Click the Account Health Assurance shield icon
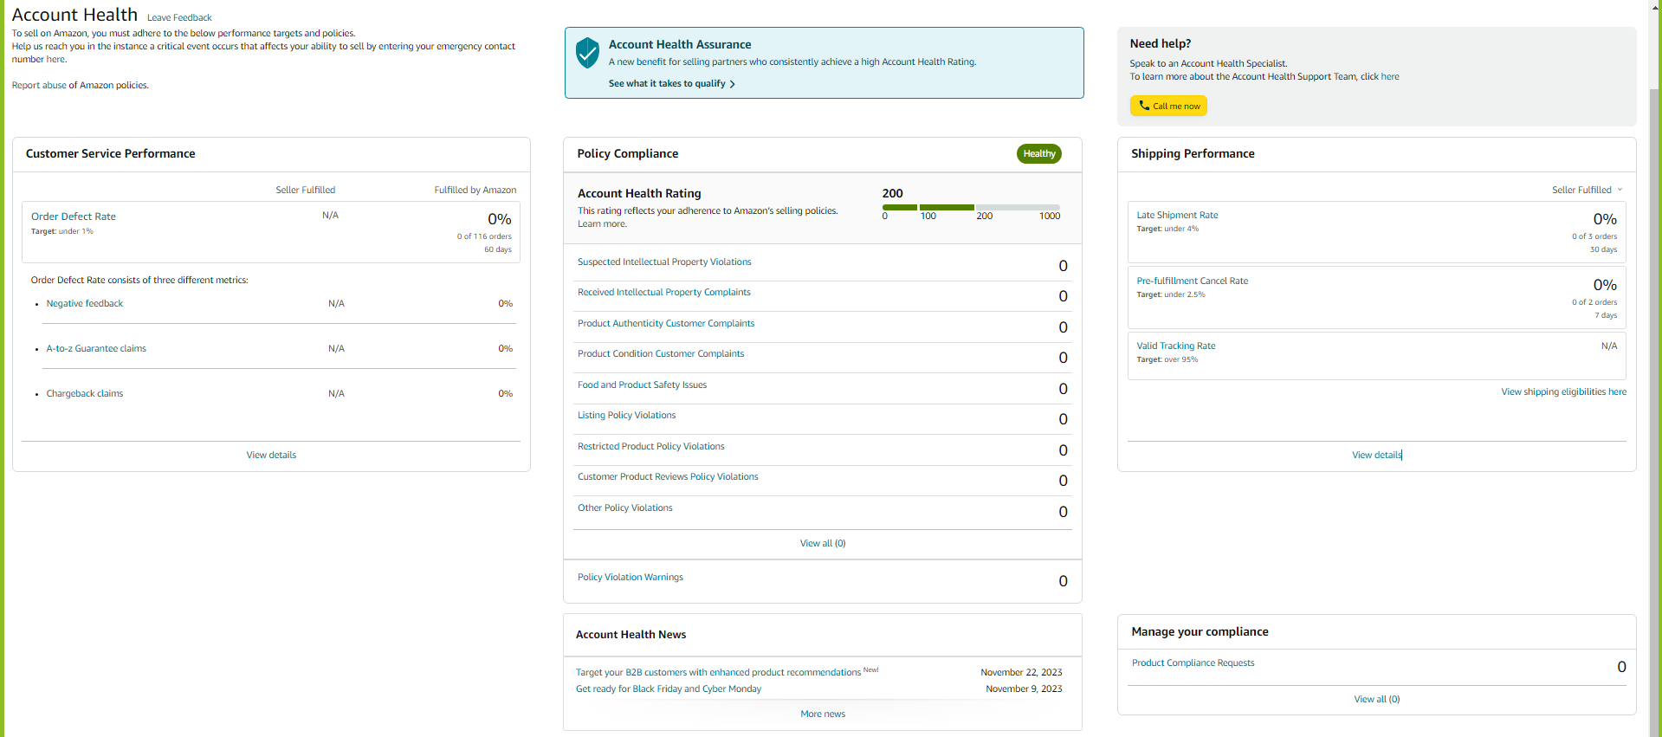 coord(587,53)
